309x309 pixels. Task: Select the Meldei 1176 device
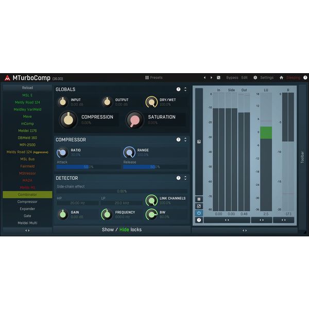[27, 131]
